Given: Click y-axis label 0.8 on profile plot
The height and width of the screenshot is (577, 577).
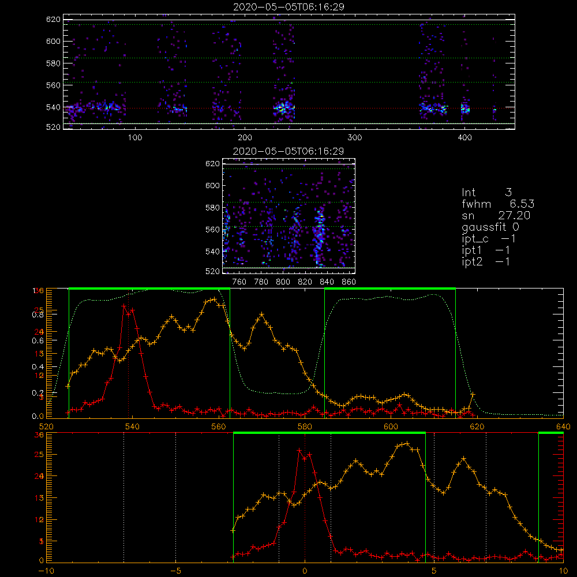Looking at the screenshot, I should [x=38, y=314].
